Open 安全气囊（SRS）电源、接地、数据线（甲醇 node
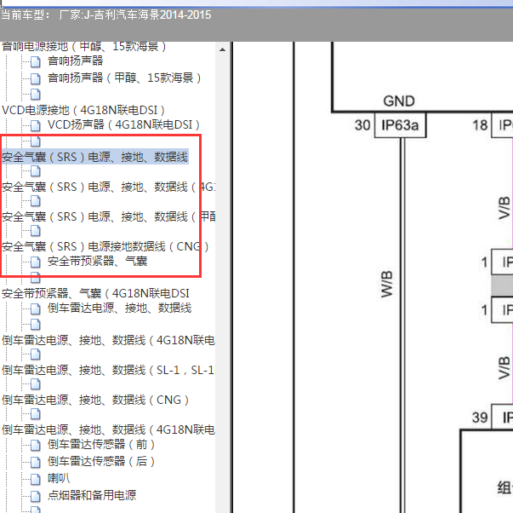Image resolution: width=513 pixels, height=513 pixels. click(108, 216)
